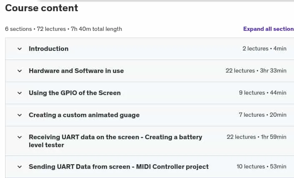
Task: Click the Course content heading
Action: click(x=41, y=8)
